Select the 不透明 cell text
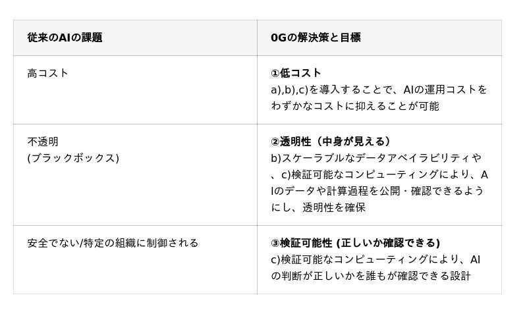The width and height of the screenshot is (527, 314). [x=43, y=142]
